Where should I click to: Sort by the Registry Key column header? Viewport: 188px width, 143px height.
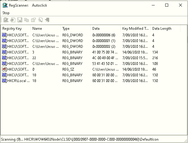coord(16,29)
